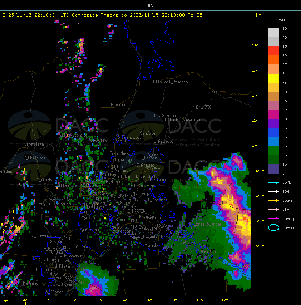The image size is (301, 305).
Task: Pick the red swatch between 65 and 60
Action: click(274, 51)
